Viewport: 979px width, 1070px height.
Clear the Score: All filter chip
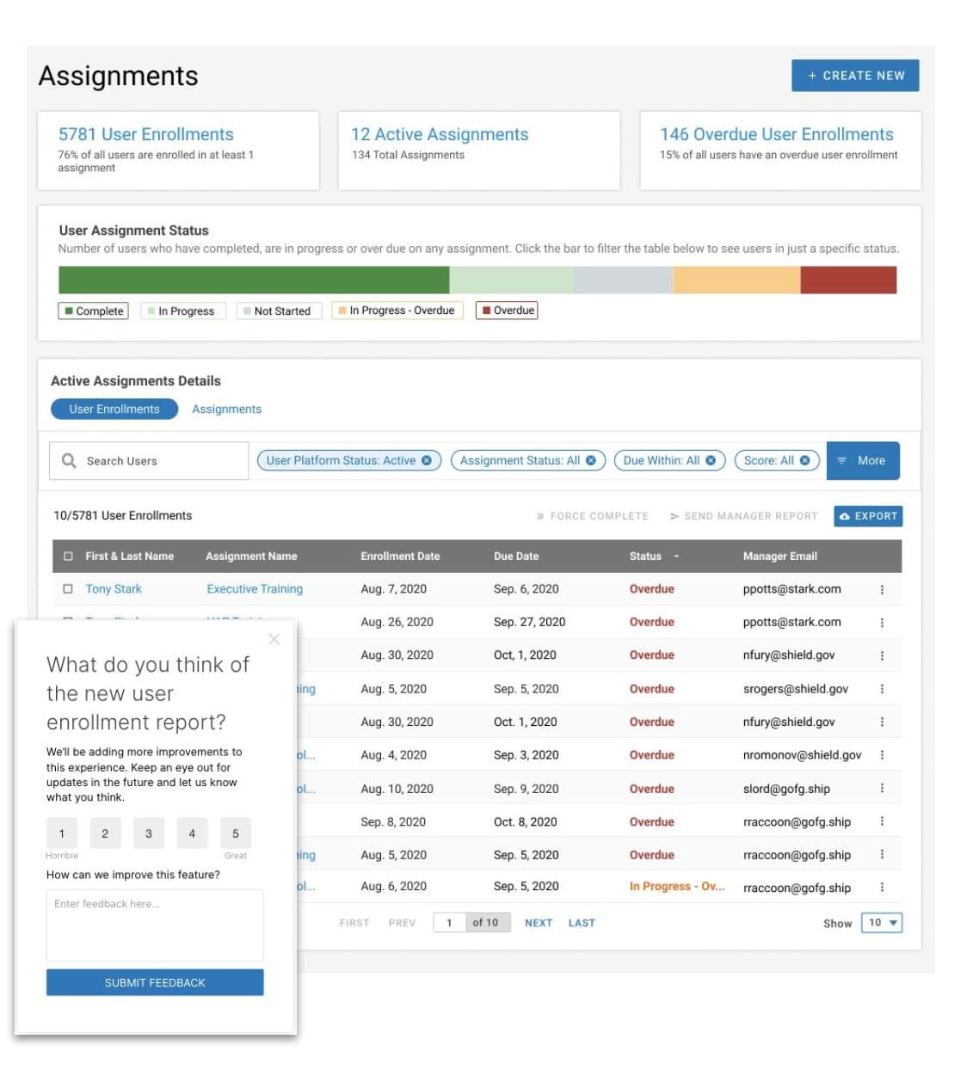click(x=805, y=460)
